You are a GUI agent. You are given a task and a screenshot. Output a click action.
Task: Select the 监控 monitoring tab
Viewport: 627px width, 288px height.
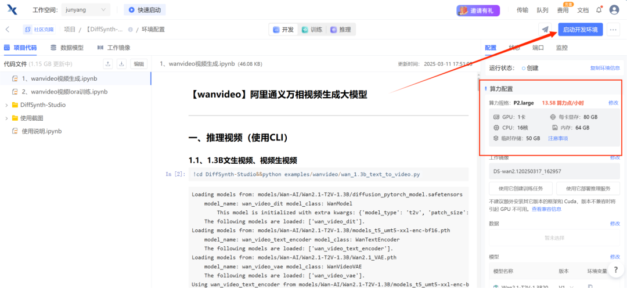coord(561,48)
